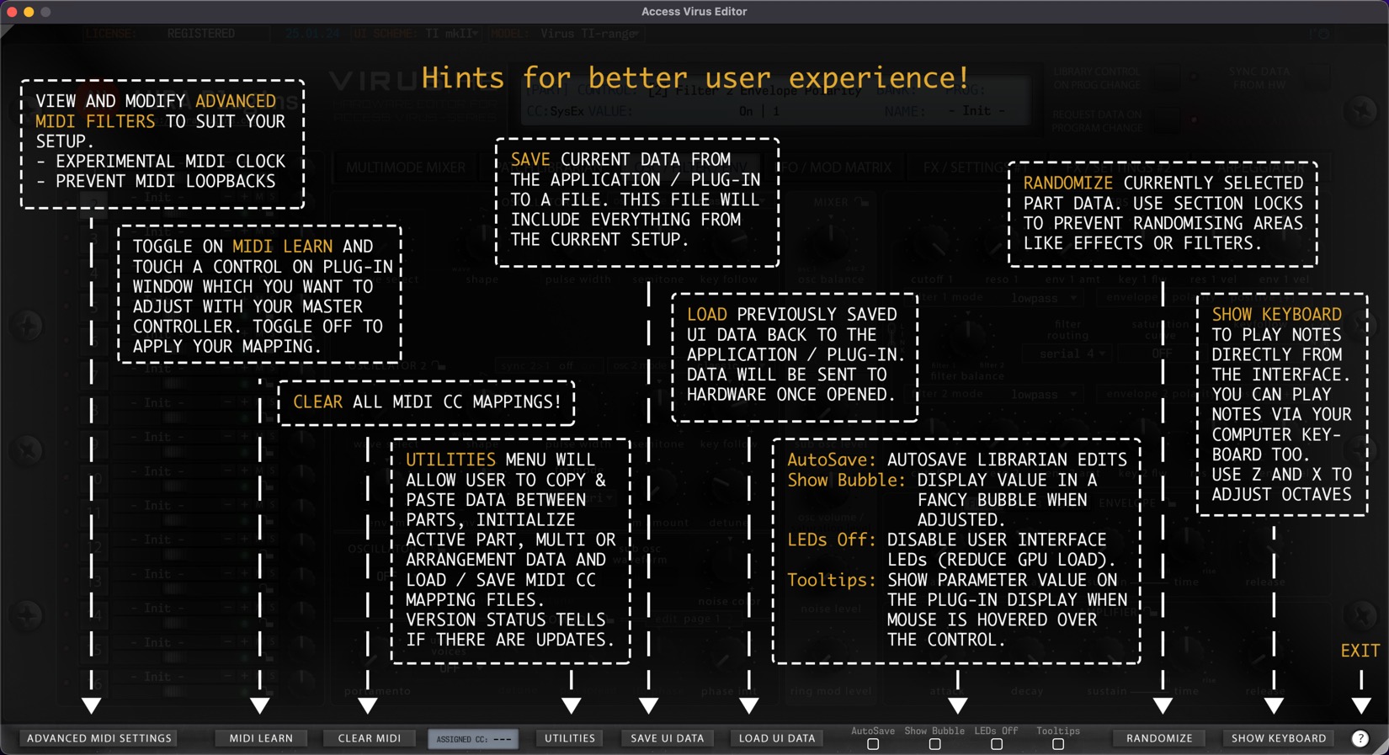1389x755 pixels.
Task: Open the Utilities menu
Action: pyautogui.click(x=570, y=738)
